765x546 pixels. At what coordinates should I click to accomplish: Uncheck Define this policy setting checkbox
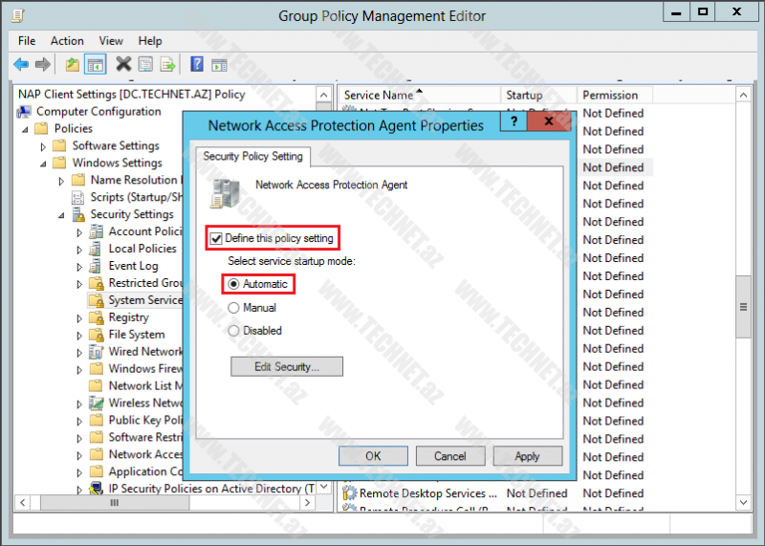click(x=216, y=238)
